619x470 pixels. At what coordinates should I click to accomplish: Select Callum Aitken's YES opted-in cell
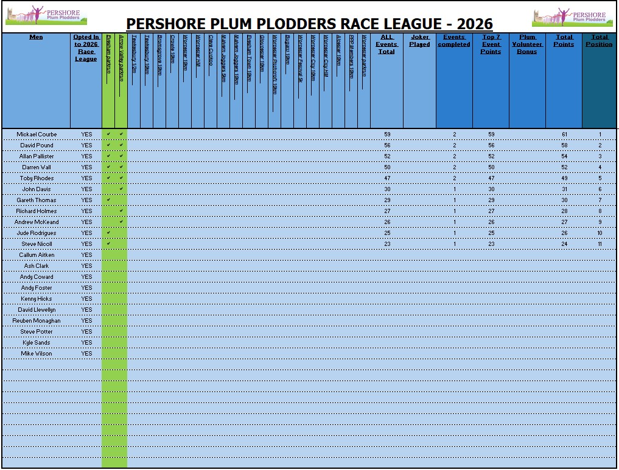tap(86, 254)
